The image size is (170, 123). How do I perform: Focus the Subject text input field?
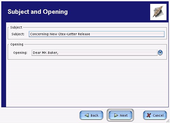coord(97,34)
